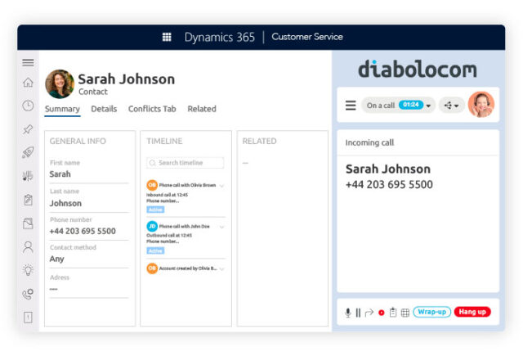The height and width of the screenshot is (356, 523).
Task: Open the Related tab
Action: pos(202,109)
